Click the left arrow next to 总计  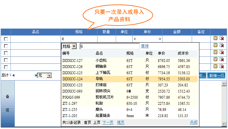[14, 75]
